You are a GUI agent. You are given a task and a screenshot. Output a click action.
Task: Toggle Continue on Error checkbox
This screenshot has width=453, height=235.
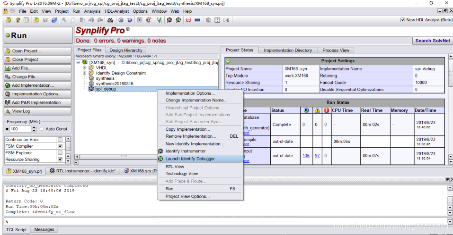coord(60,139)
